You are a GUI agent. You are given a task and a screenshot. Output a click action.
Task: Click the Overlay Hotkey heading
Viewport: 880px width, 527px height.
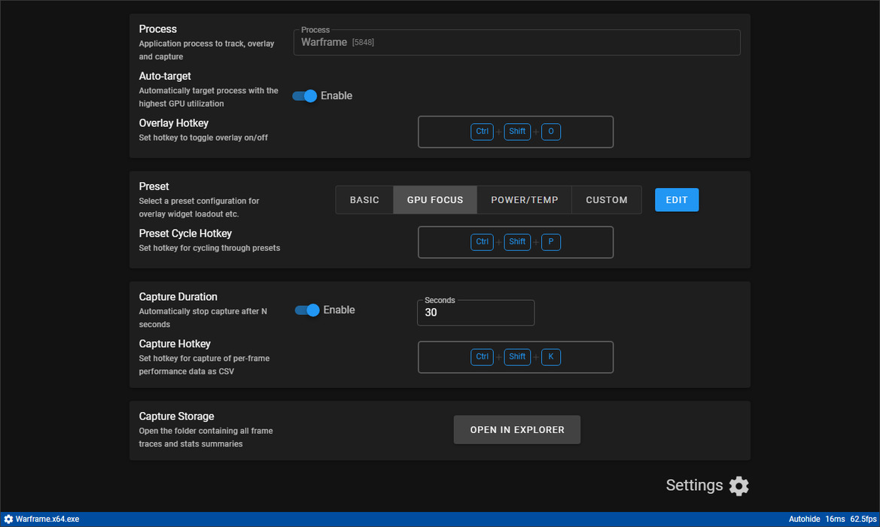[x=173, y=123]
